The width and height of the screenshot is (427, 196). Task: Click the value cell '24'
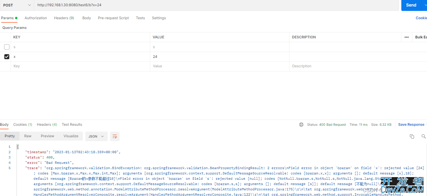220,57
